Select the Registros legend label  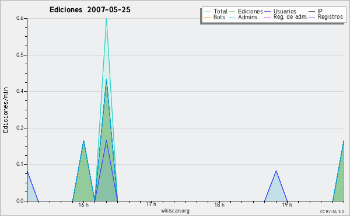pyautogui.click(x=330, y=17)
